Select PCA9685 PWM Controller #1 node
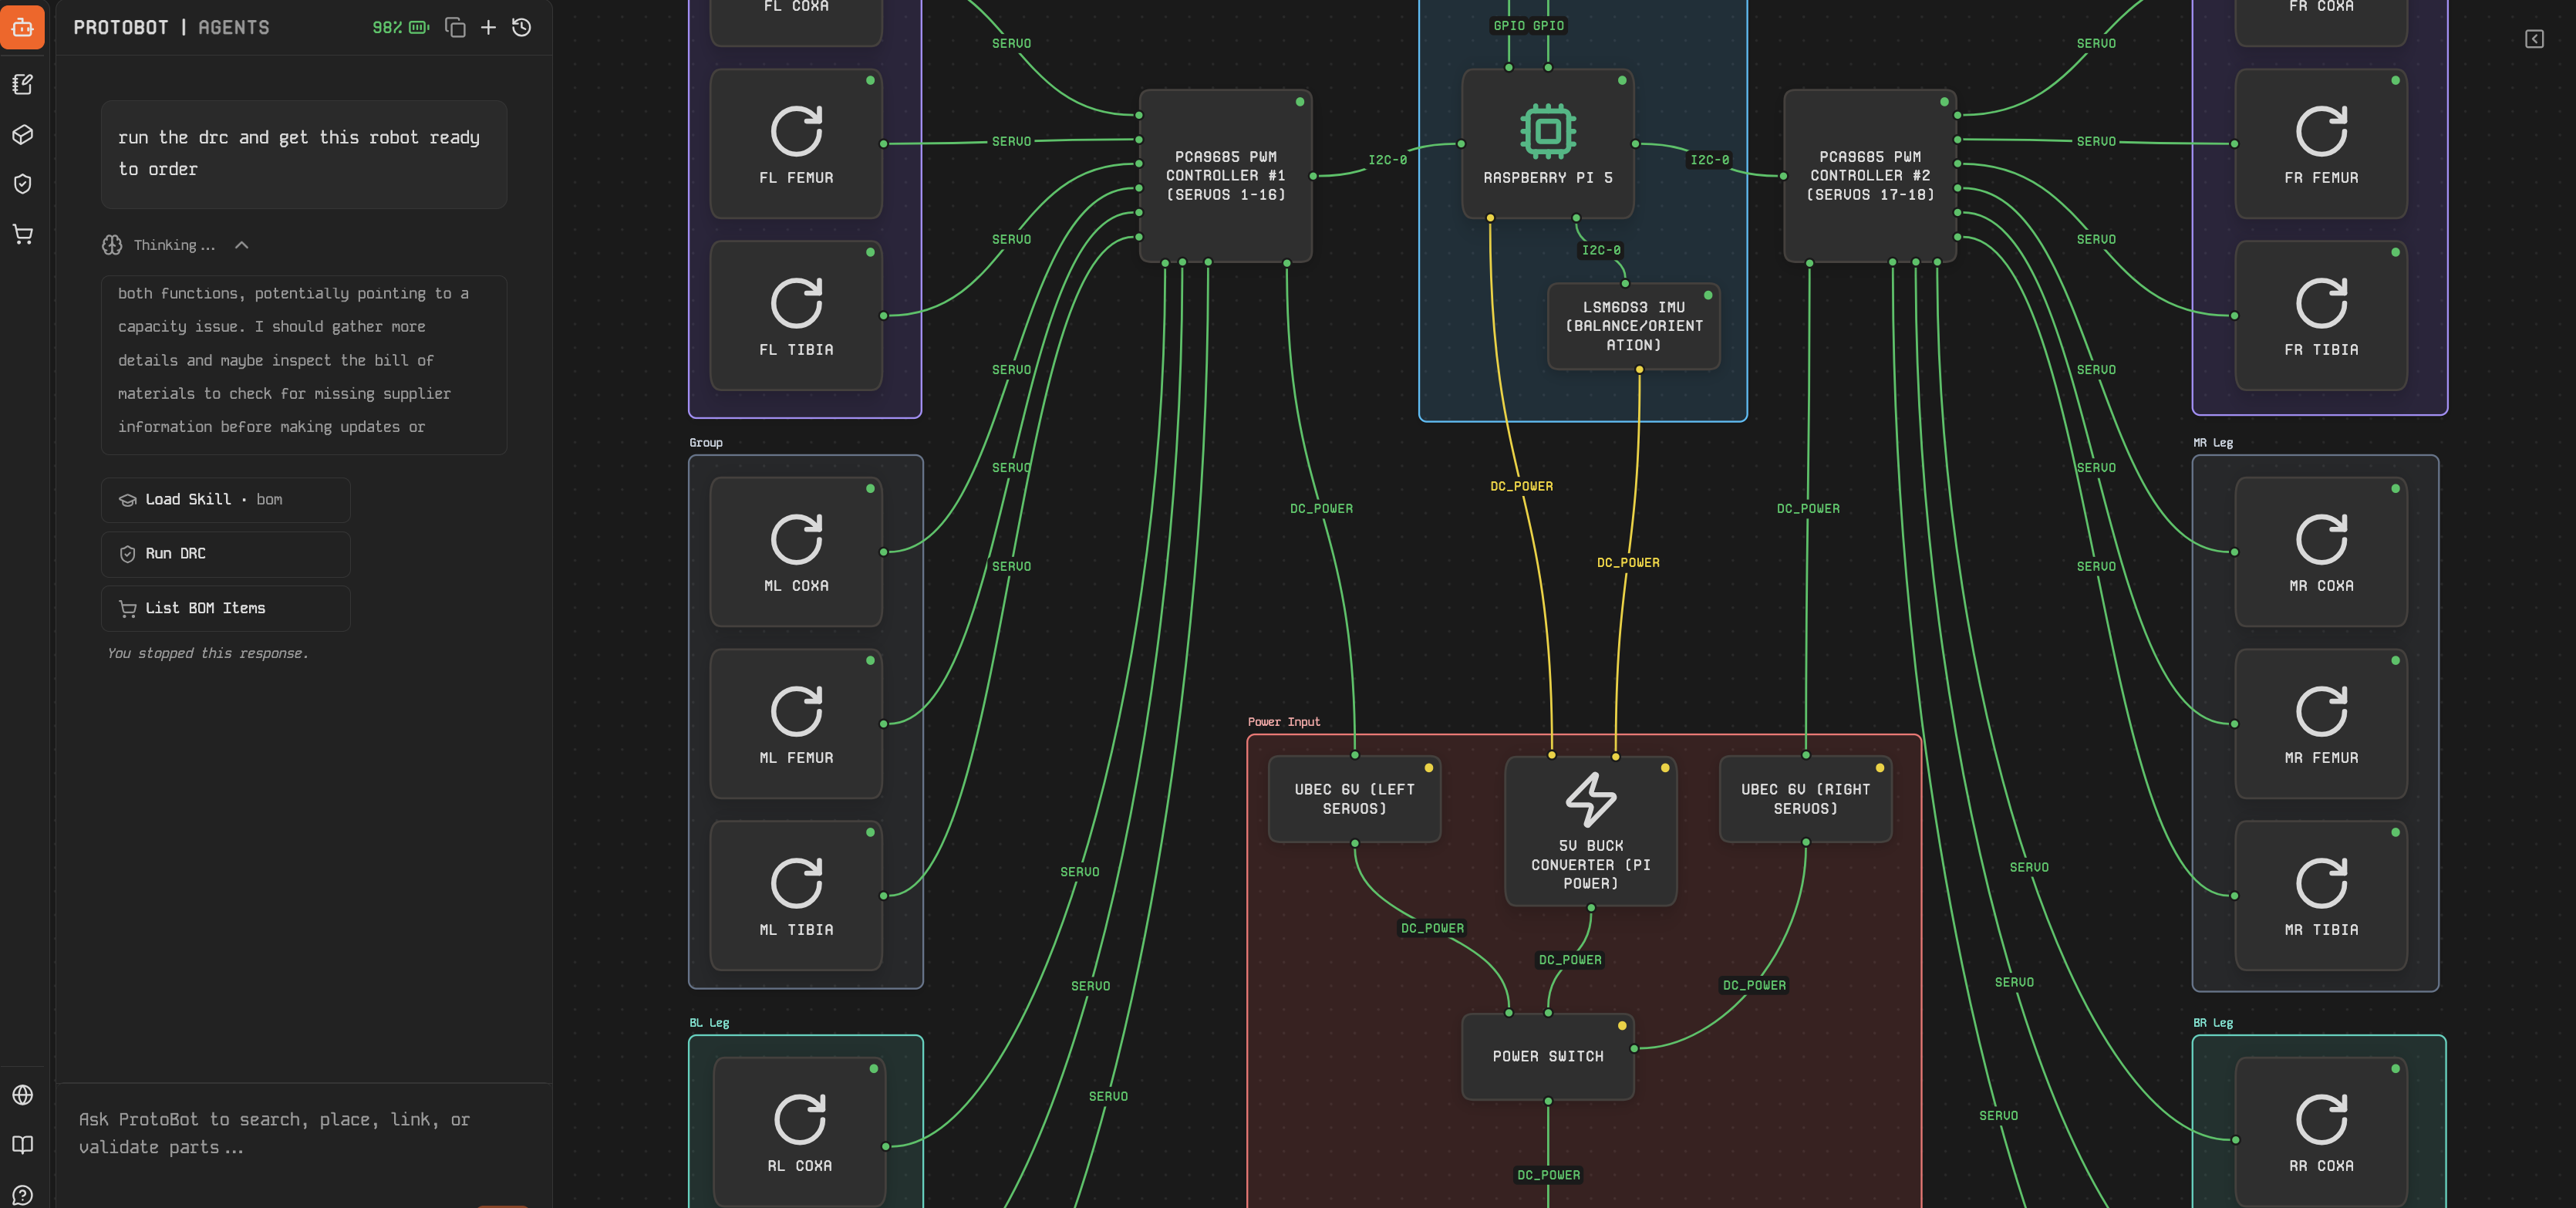 (x=1226, y=176)
